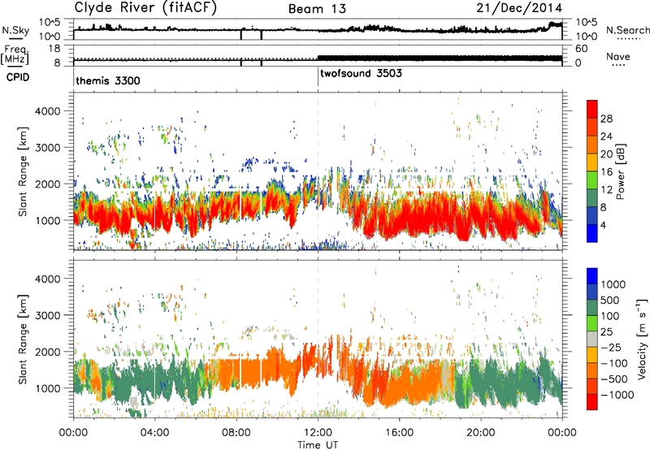Click '3000' on the power panel axis
Image resolution: width=650 pixels, height=450 pixels.
[x=47, y=148]
